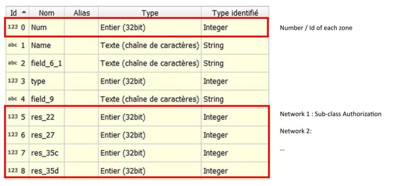Click the 123 icon beside res_22
Viewport: 396px width, 186px height.
tap(13, 117)
